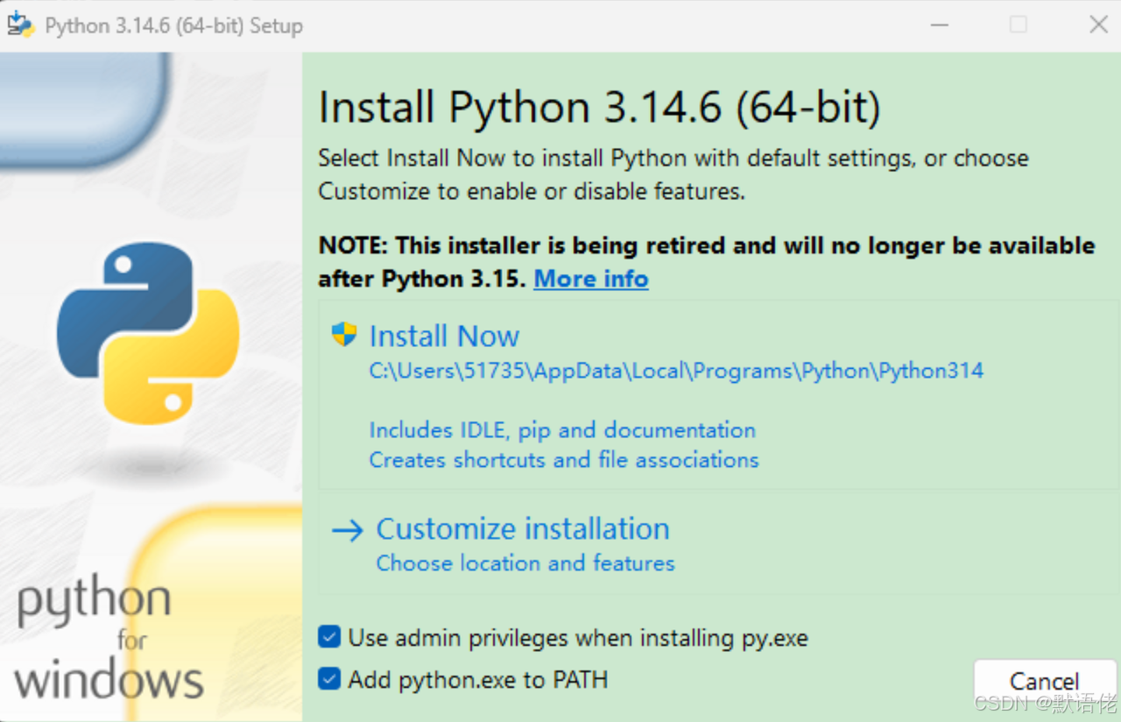Click the Python logo in the left panel
The height and width of the screenshot is (722, 1121).
tap(148, 333)
